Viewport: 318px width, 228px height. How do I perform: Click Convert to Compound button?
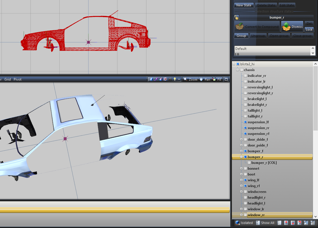257,27
